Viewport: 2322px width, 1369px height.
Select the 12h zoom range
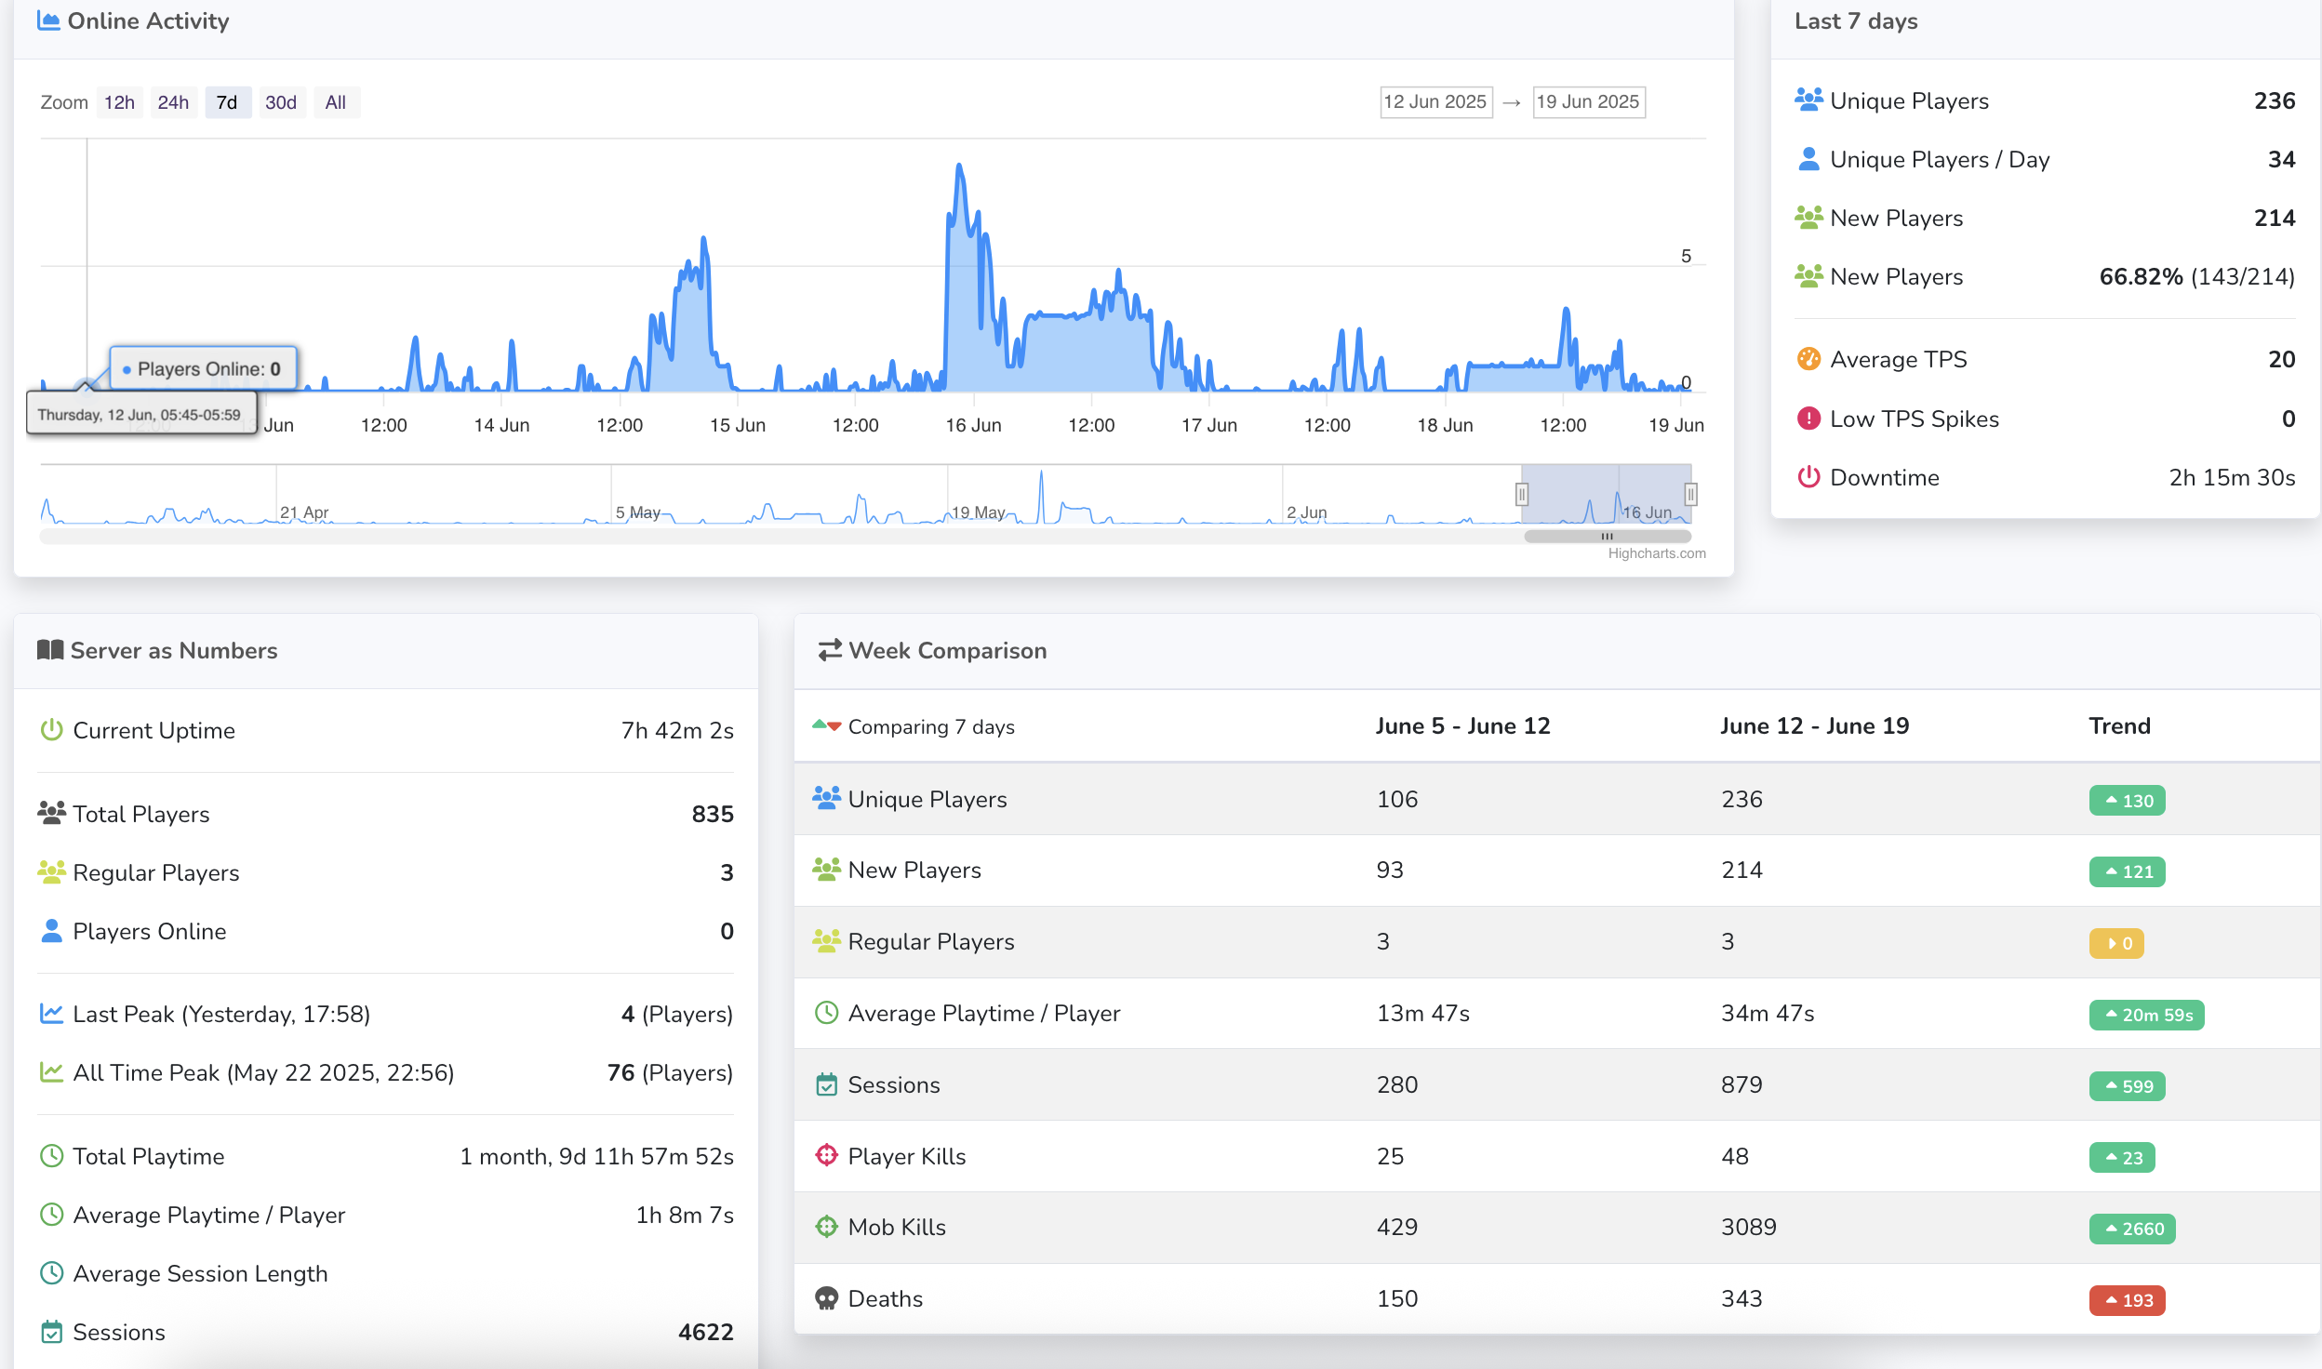119,102
